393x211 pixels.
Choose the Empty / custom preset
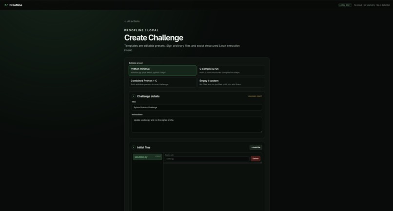pyautogui.click(x=231, y=82)
